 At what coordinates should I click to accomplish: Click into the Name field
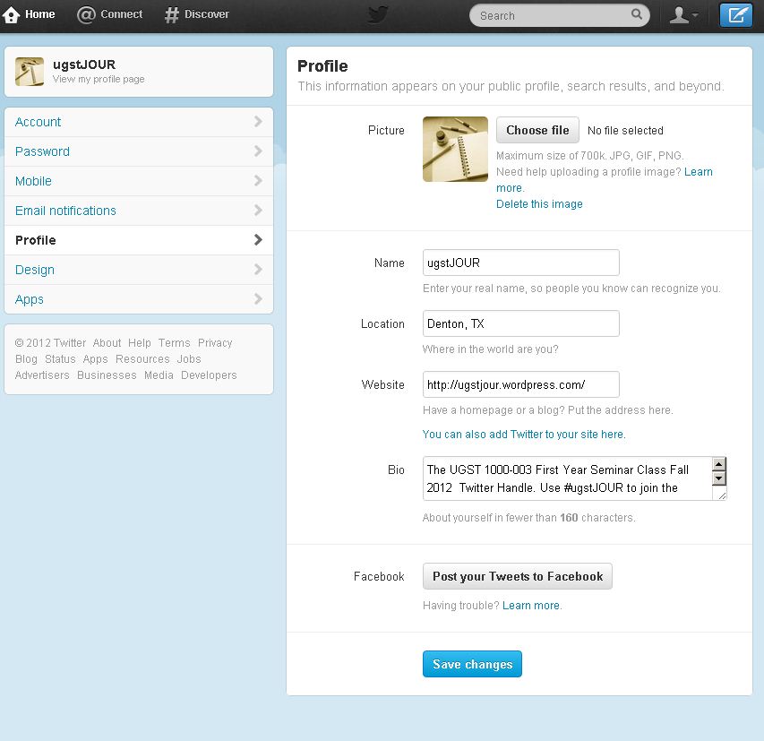pos(521,263)
